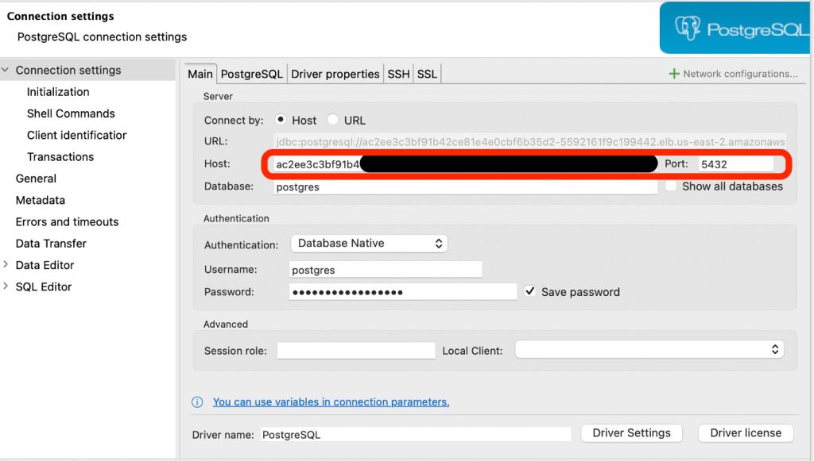Click into the Host field
The height and width of the screenshot is (461, 814).
(466, 164)
